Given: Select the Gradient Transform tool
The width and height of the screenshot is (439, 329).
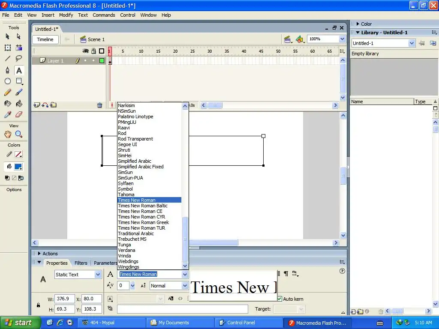Looking at the screenshot, I should (x=19, y=48).
